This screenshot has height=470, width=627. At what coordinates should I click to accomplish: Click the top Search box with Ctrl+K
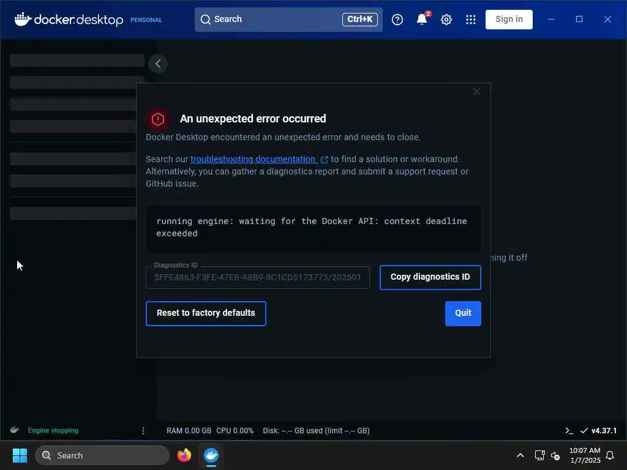pyautogui.click(x=288, y=19)
